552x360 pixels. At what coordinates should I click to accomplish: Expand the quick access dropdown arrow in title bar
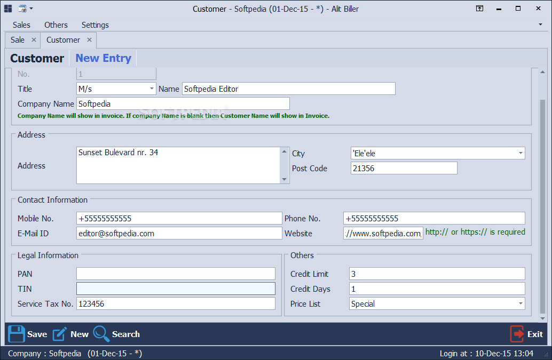(x=31, y=8)
